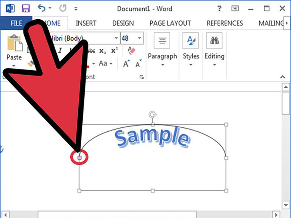The width and height of the screenshot is (291, 218).
Task: Open the font size dropdown
Action: tap(140, 38)
